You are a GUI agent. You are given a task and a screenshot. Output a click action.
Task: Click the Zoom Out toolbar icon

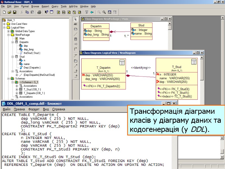click(x=104, y=12)
